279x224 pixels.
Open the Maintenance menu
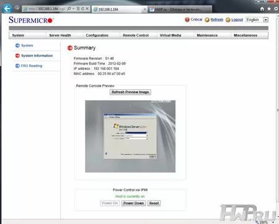[x=207, y=35]
